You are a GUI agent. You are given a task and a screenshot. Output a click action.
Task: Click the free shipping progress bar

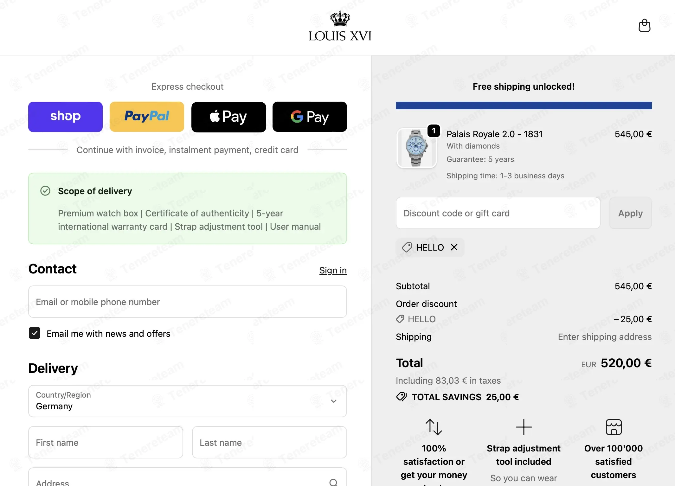[524, 106]
